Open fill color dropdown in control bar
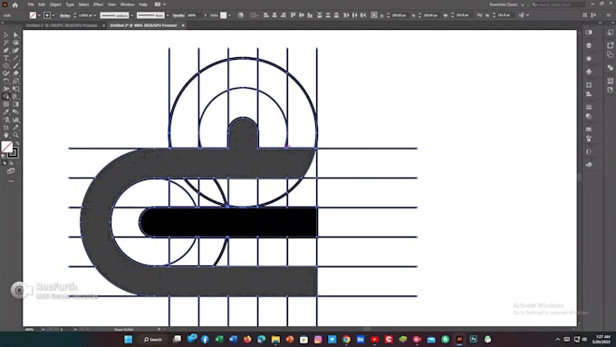Screen dimensions: 616x347 tap(39, 15)
